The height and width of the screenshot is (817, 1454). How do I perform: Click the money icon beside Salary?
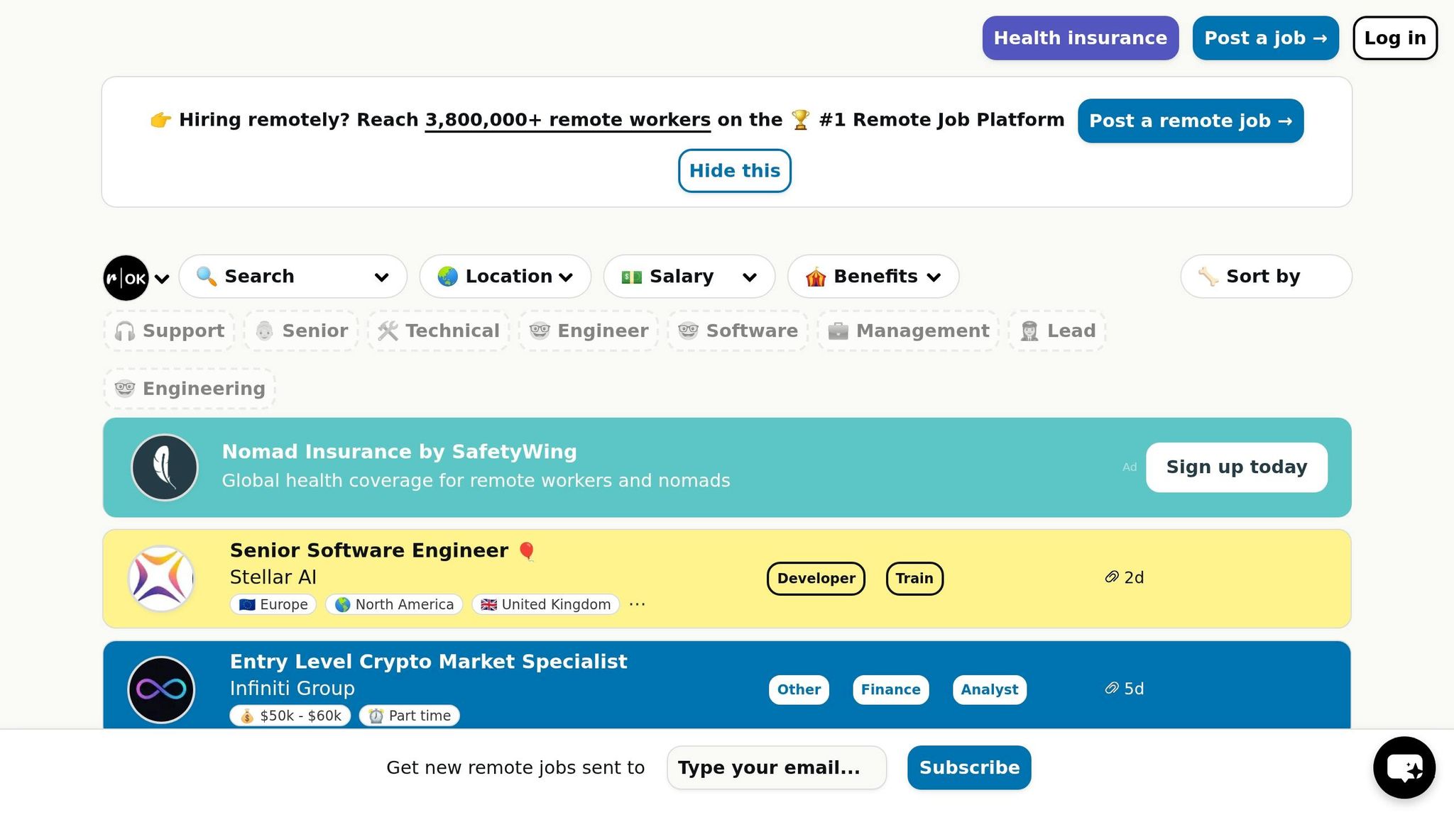point(632,277)
